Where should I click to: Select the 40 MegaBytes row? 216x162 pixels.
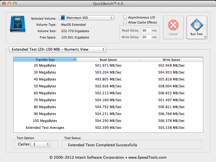pos(108,79)
